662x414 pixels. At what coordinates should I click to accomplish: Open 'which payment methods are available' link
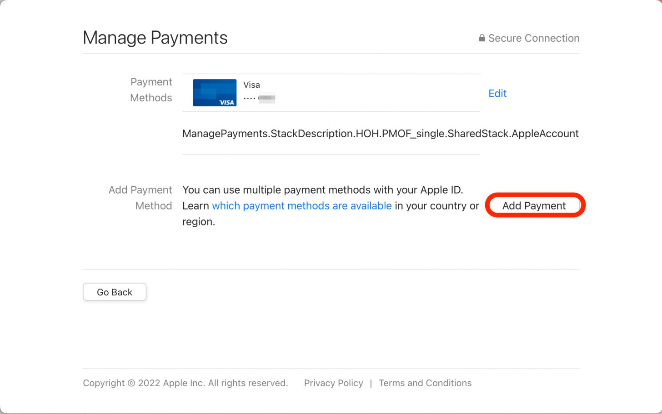[x=301, y=206]
